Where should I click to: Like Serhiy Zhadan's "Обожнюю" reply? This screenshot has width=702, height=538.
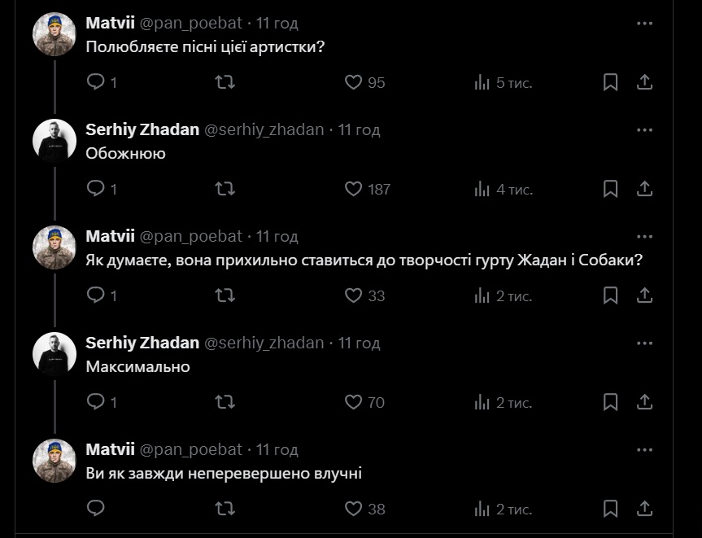pos(354,189)
